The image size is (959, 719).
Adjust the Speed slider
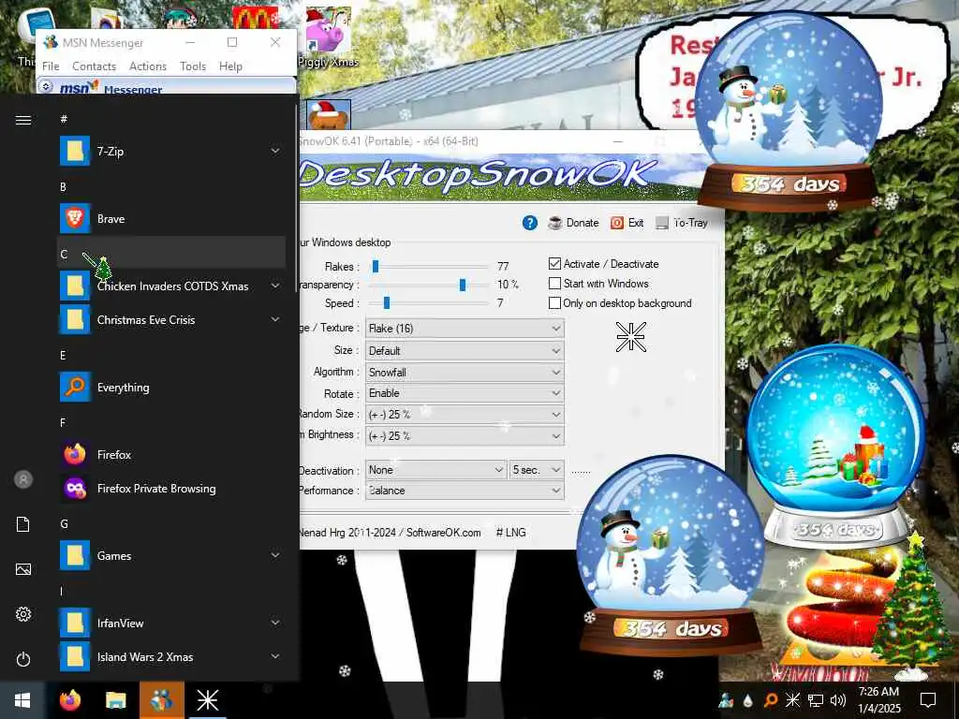click(387, 302)
